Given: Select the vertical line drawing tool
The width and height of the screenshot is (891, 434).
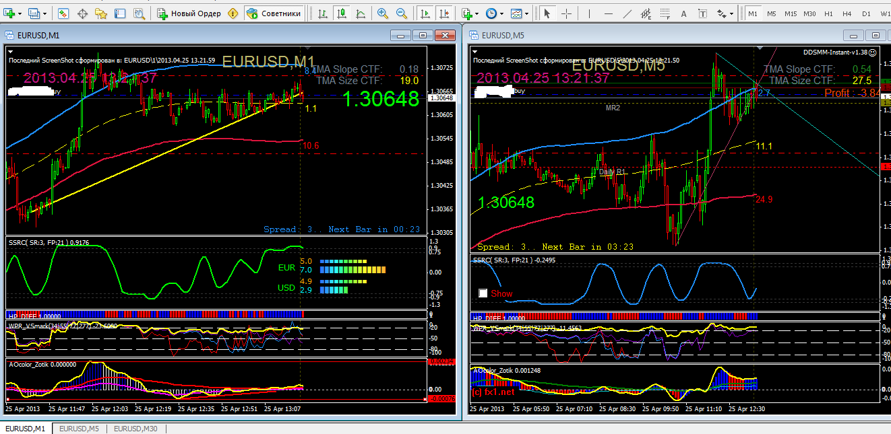Looking at the screenshot, I should 589,13.
